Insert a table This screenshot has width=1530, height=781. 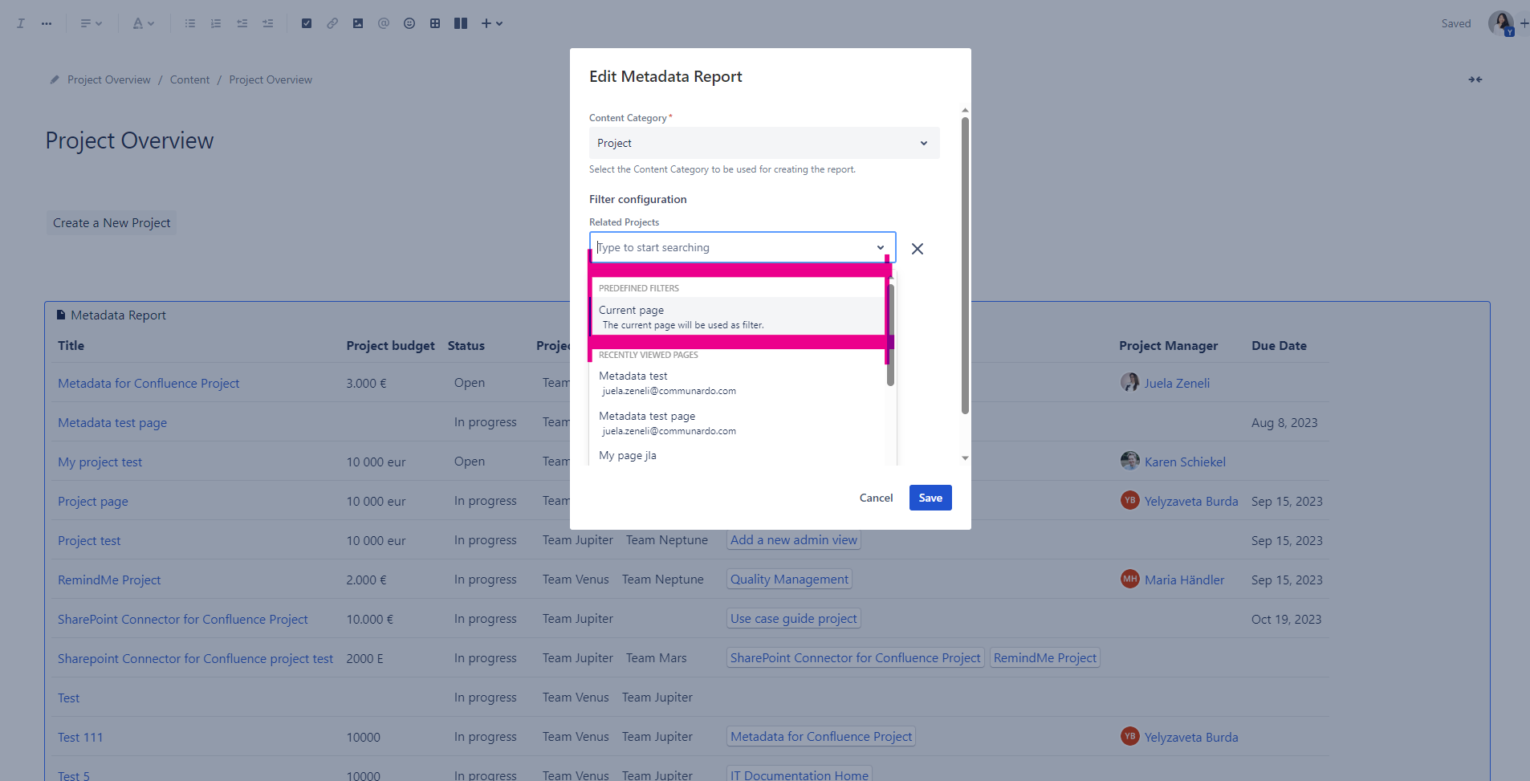[435, 23]
